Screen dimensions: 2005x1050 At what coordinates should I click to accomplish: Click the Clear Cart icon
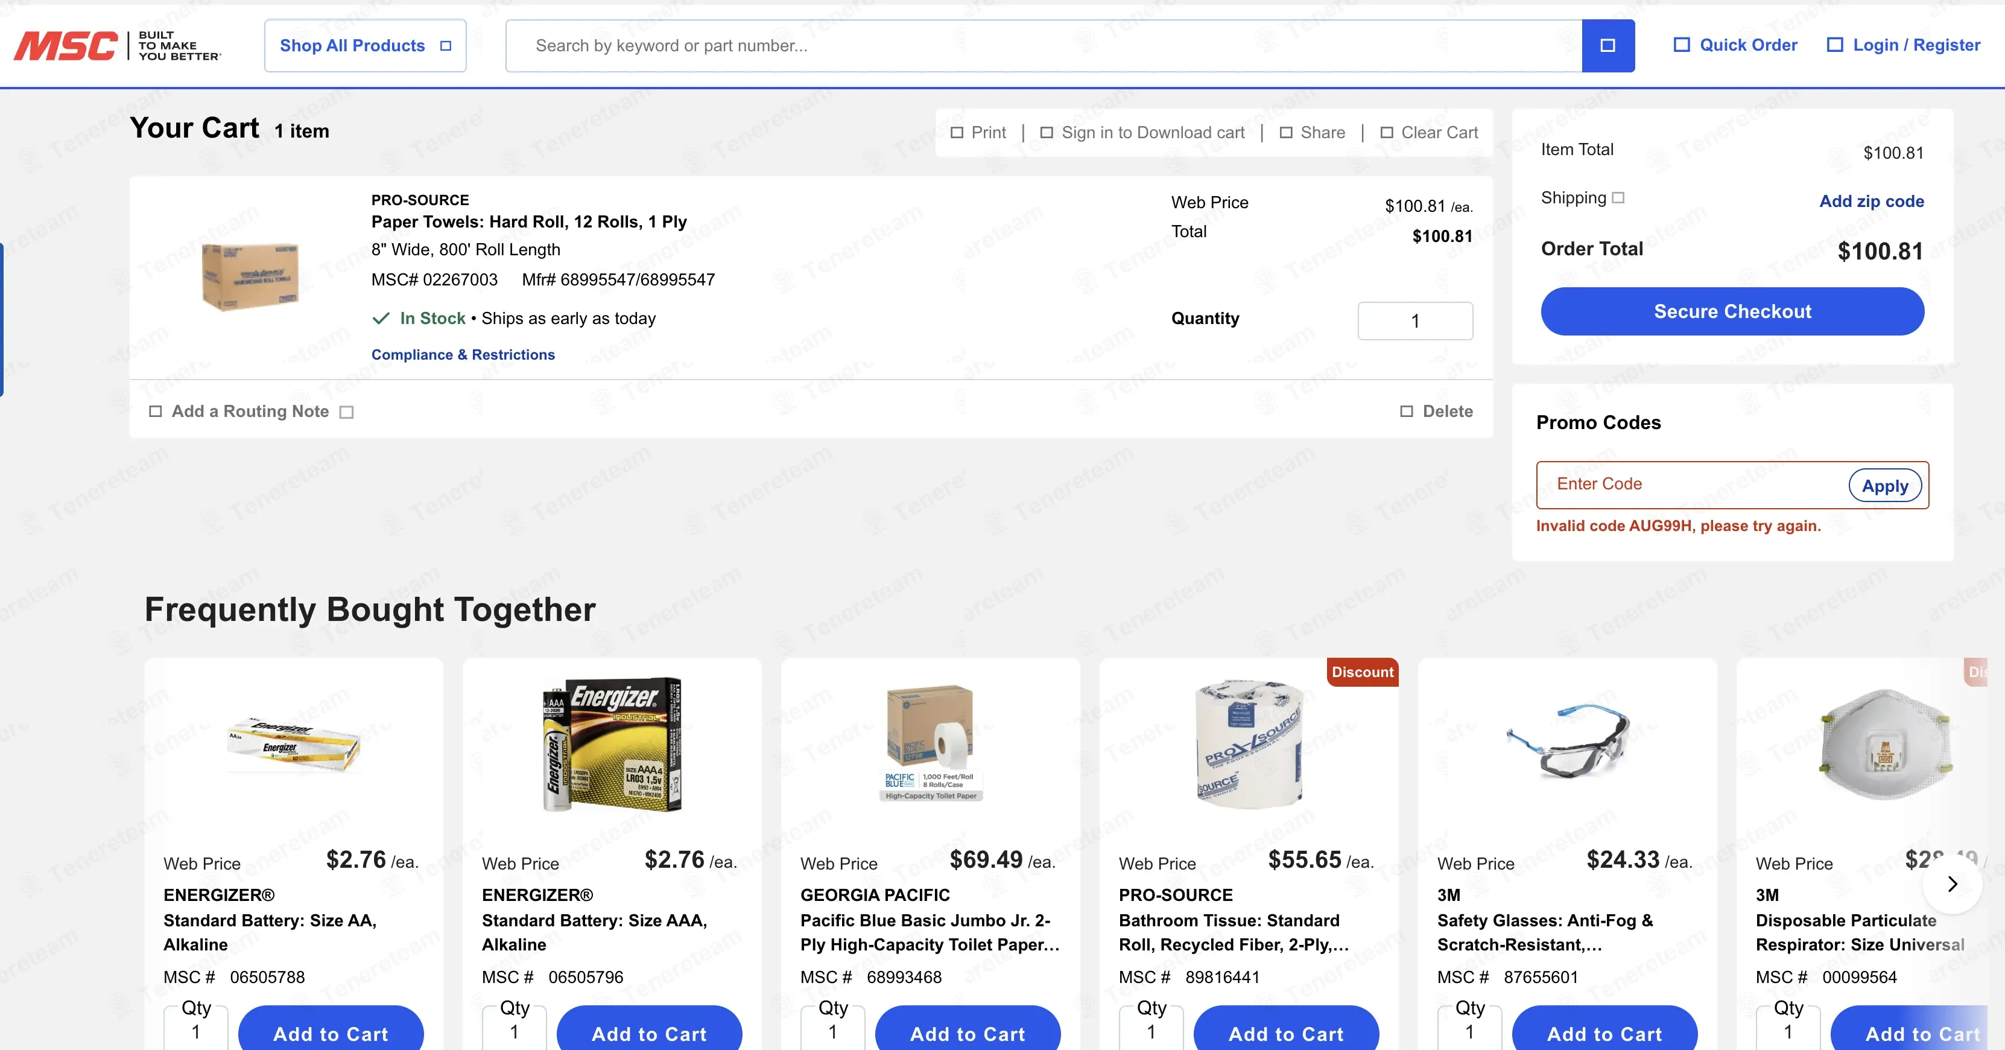[1387, 133]
